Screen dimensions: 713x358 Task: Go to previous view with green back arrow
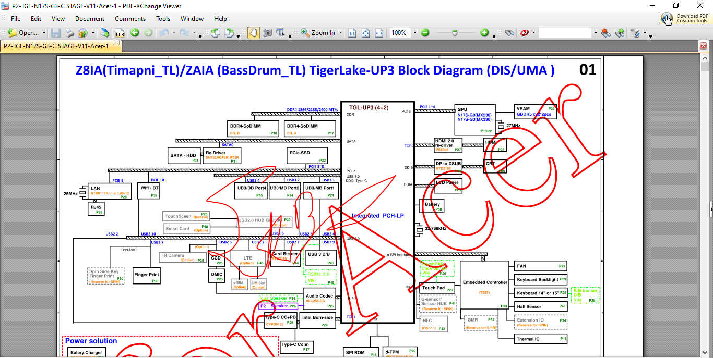(135, 33)
